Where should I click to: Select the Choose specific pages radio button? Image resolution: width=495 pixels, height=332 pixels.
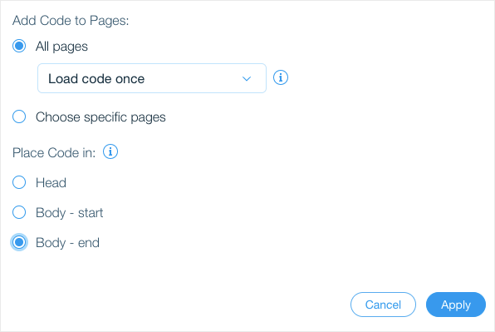pos(19,116)
